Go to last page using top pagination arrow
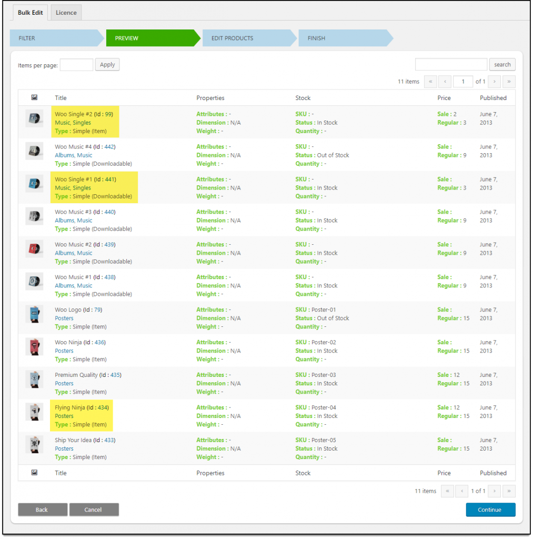533x539 pixels. 509,82
